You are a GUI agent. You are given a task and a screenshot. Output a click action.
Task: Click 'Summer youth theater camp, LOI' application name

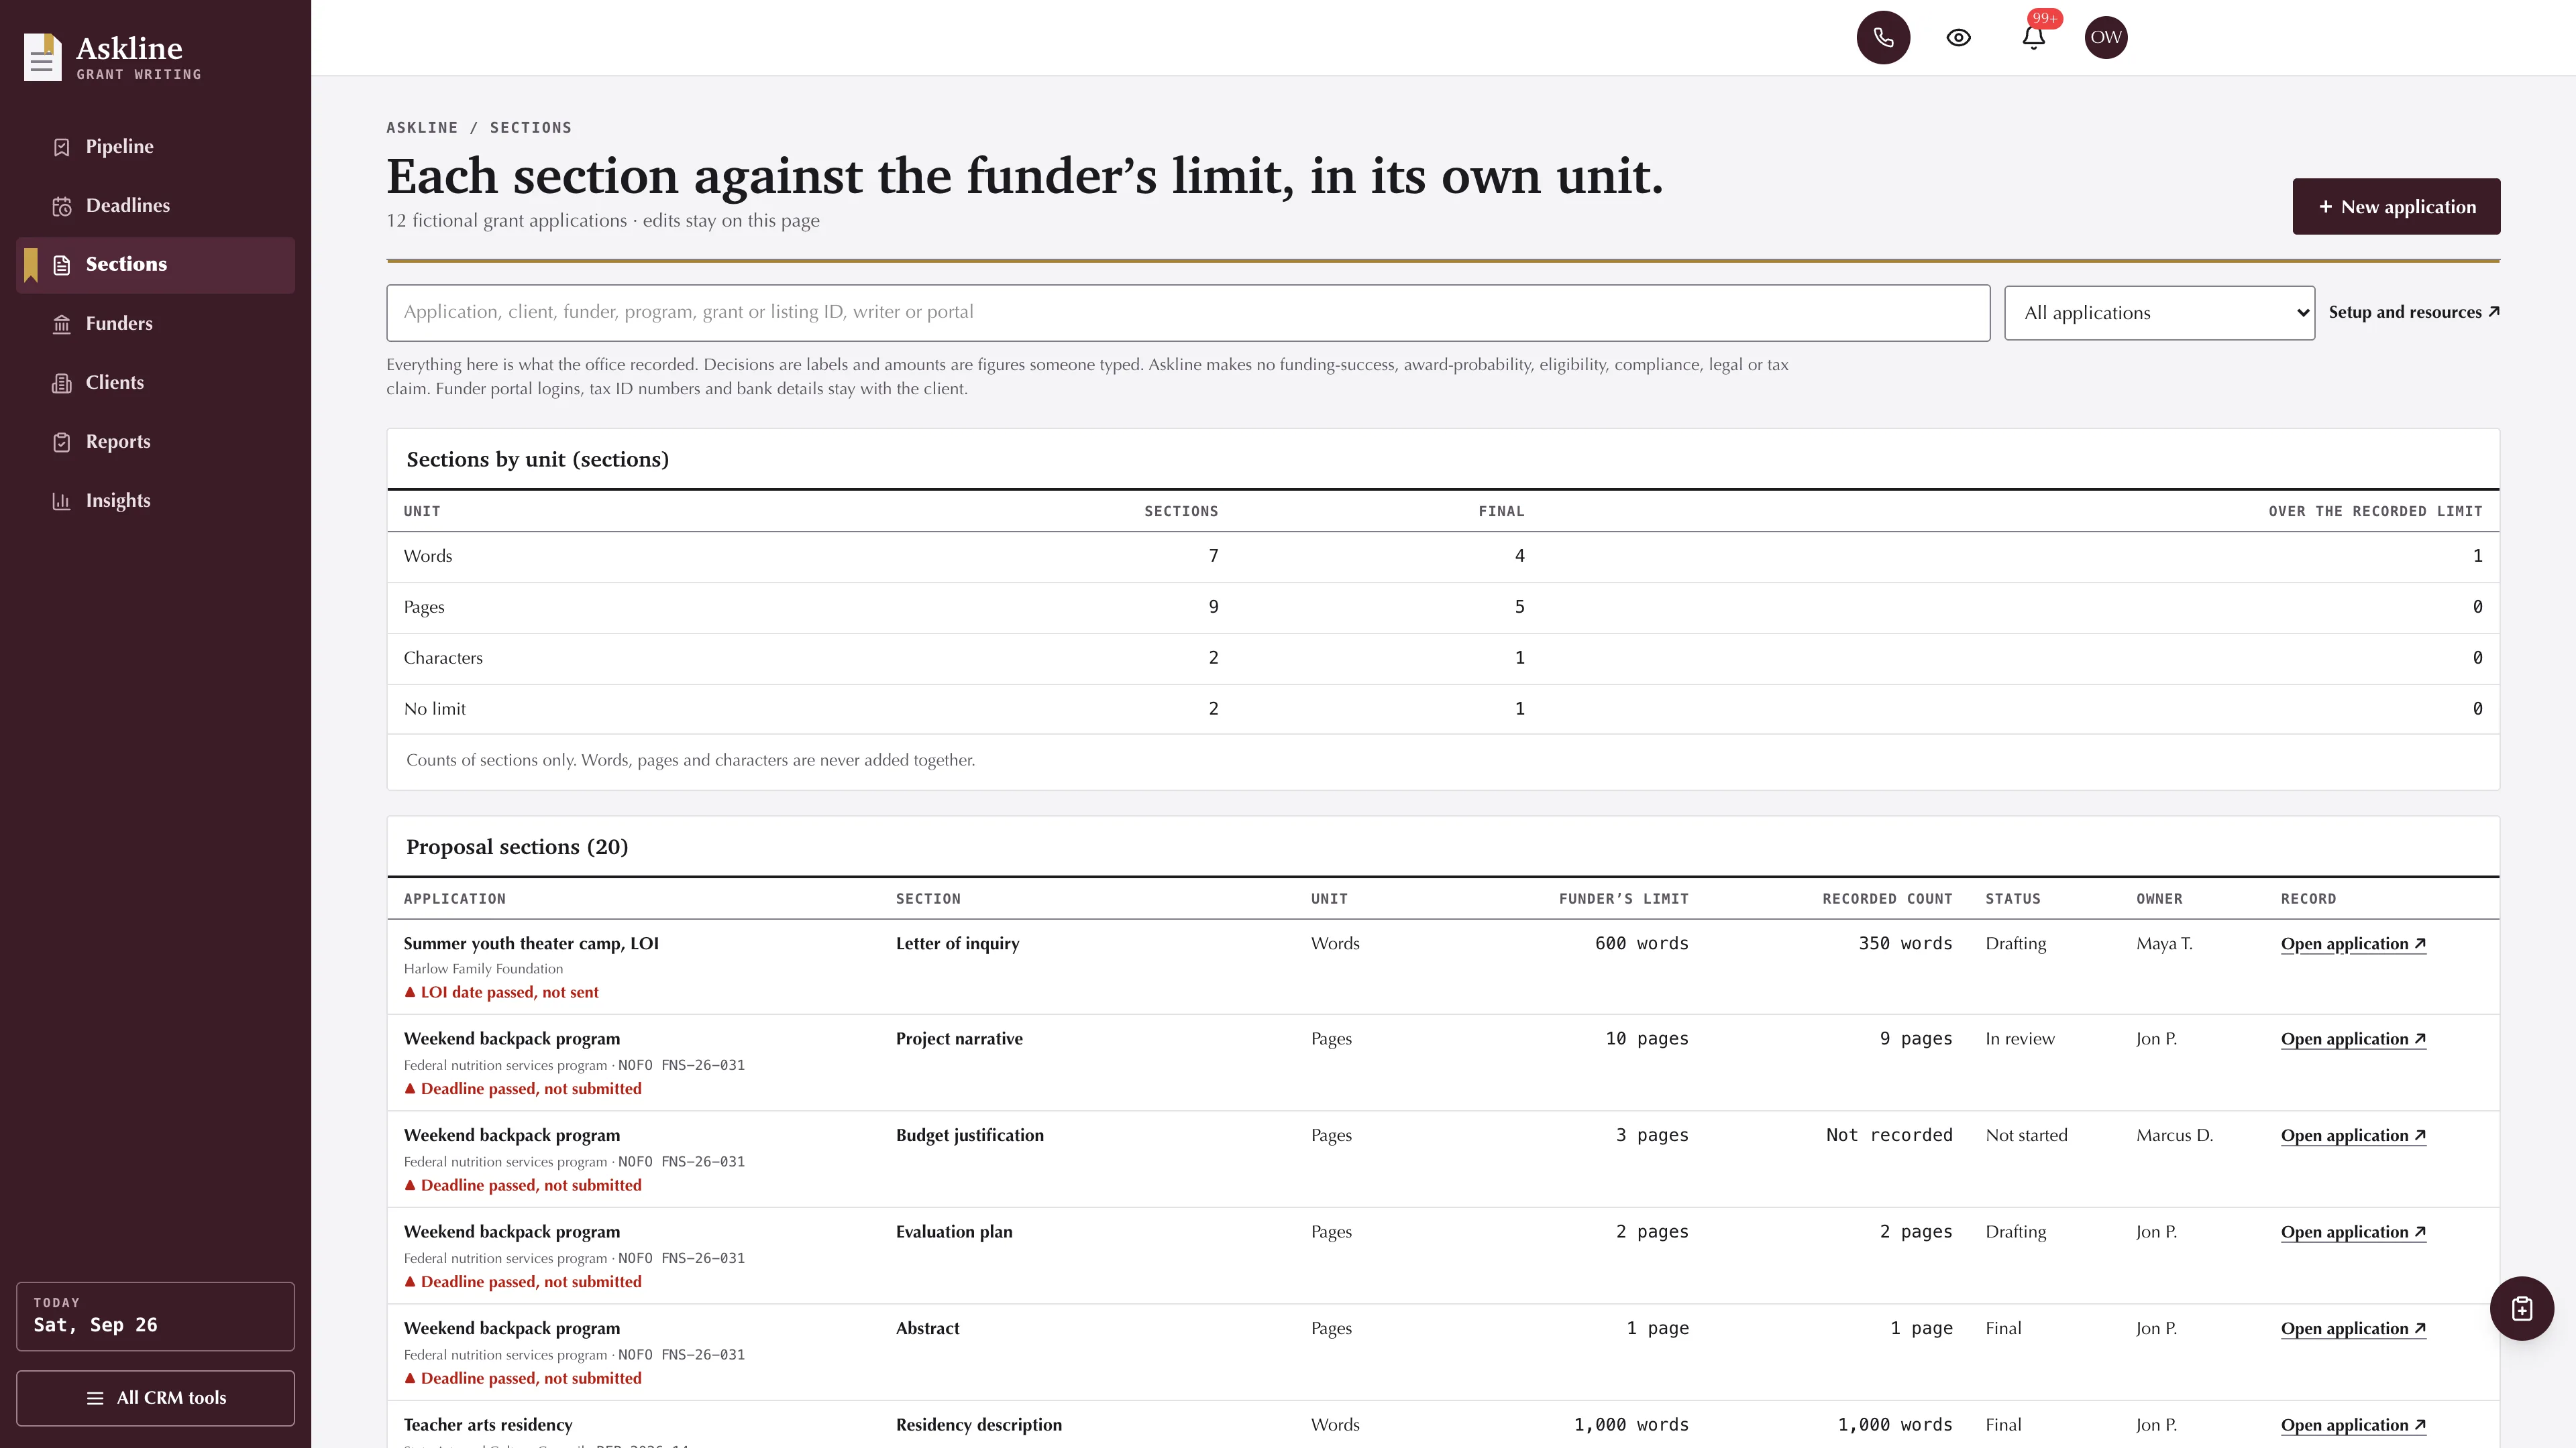[531, 943]
